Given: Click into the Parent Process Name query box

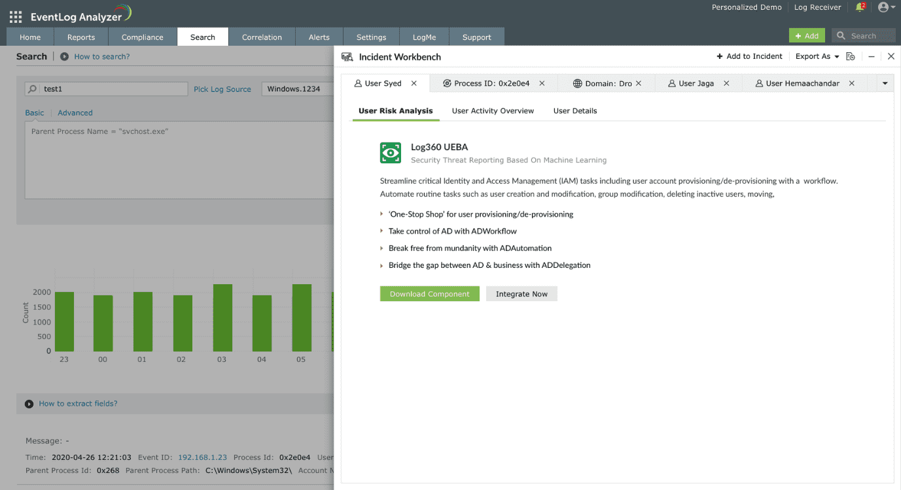Looking at the screenshot, I should 179,160.
